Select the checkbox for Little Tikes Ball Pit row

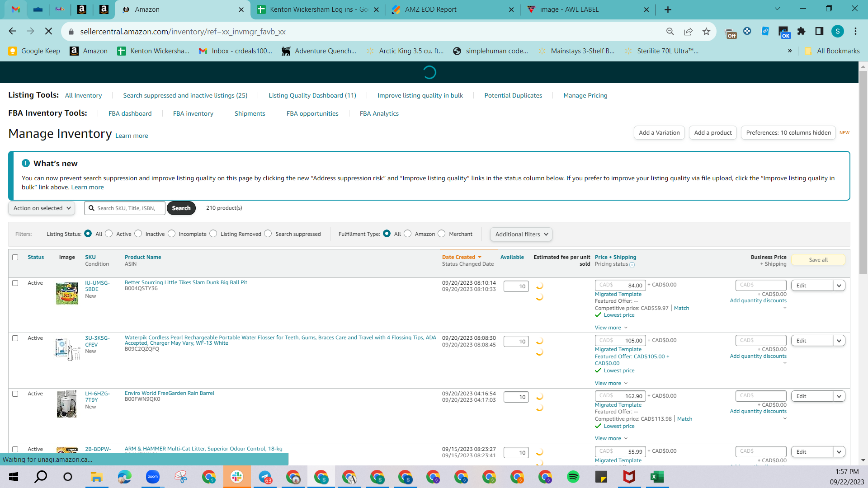pyautogui.click(x=15, y=283)
